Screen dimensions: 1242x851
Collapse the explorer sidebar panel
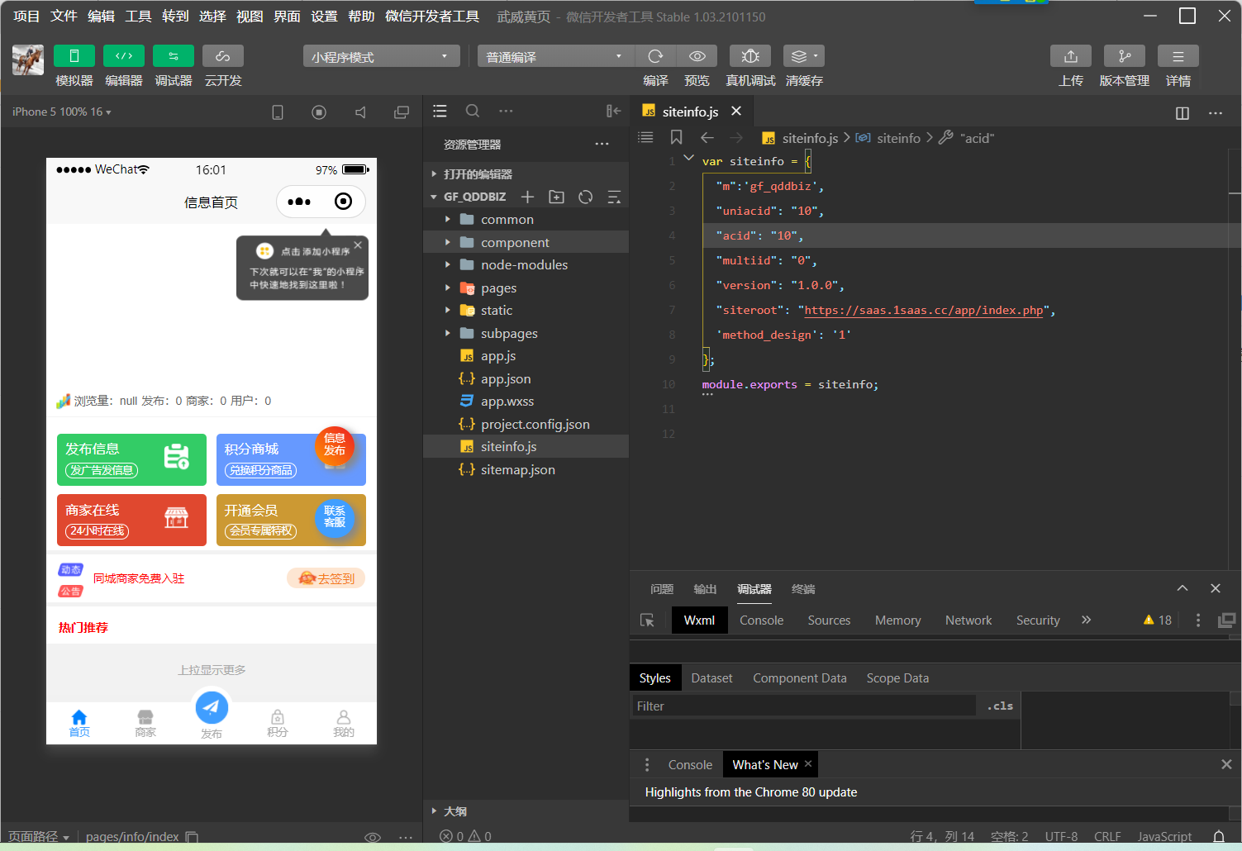[x=613, y=111]
